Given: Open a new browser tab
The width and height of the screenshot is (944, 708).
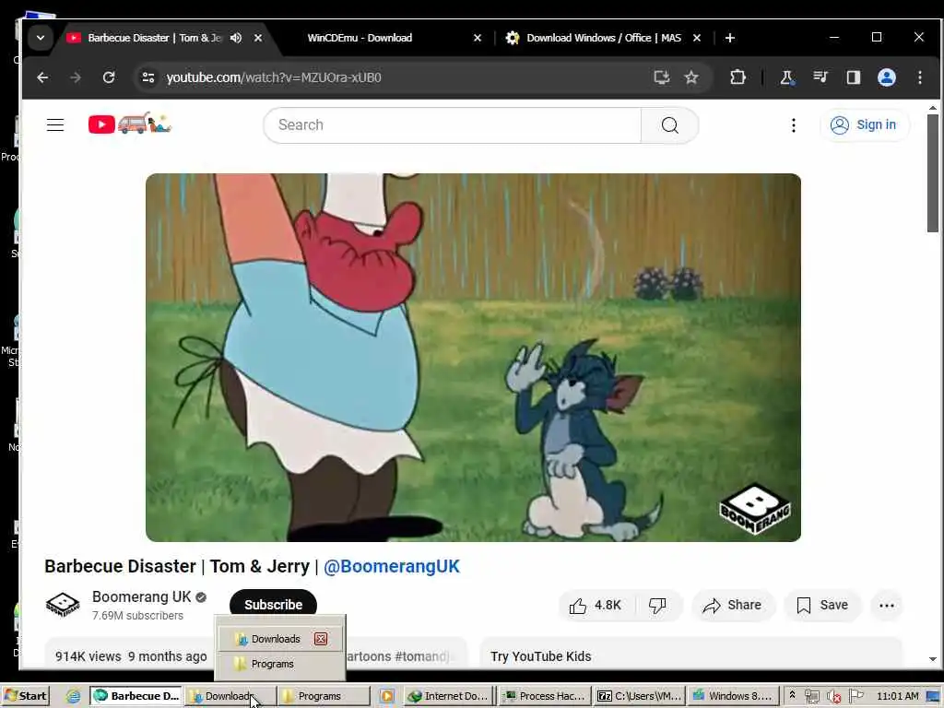Looking at the screenshot, I should 730,38.
